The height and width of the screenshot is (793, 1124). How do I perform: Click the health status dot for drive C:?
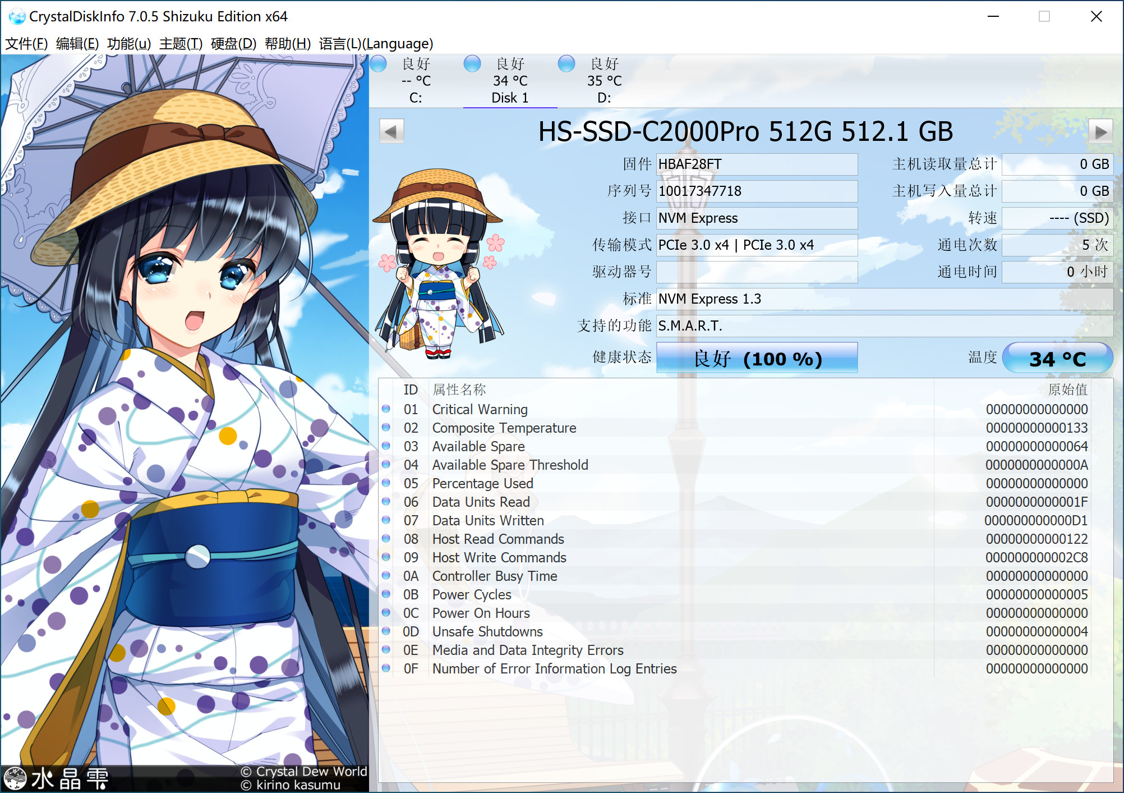pos(379,65)
